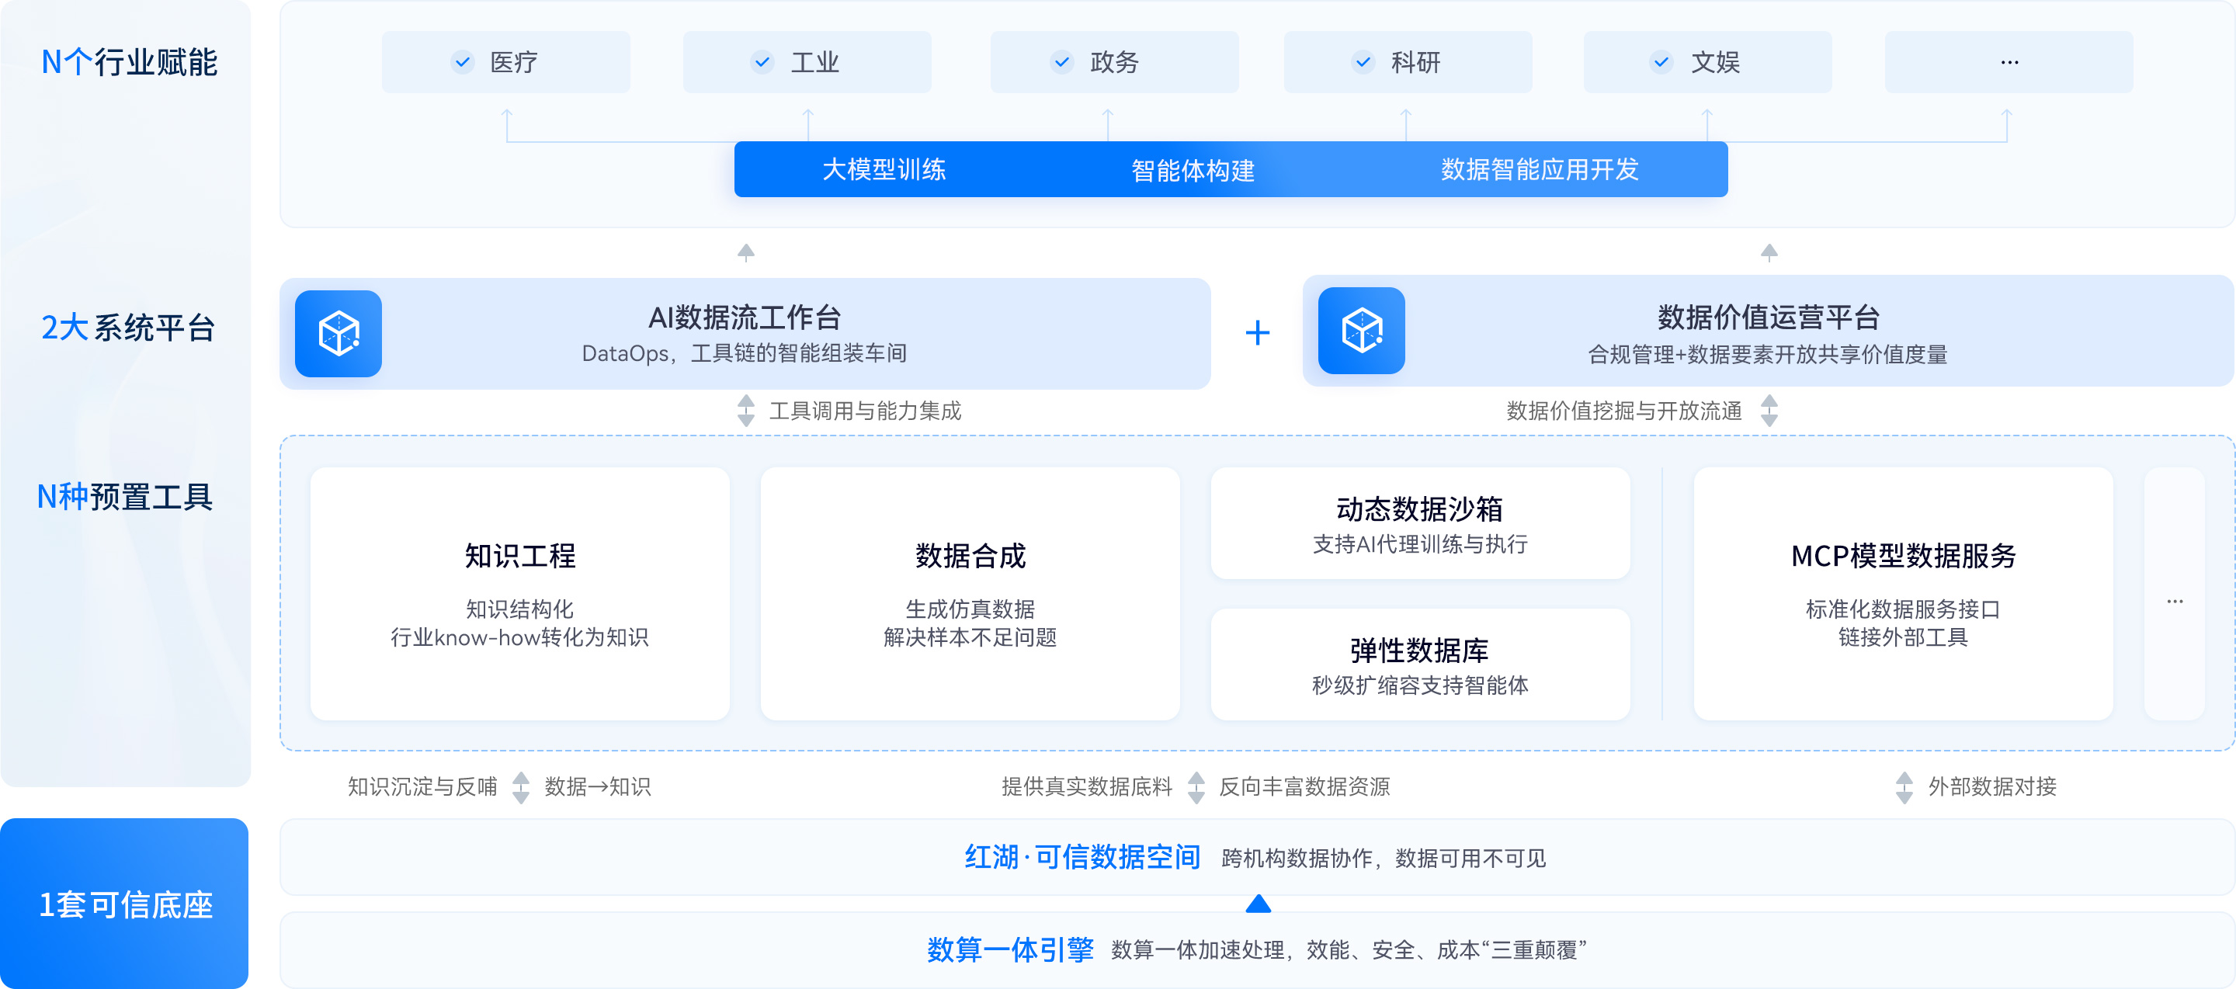The image size is (2236, 989).
Task: Click the 数算一体引擎 label
Action: pos(1011,949)
